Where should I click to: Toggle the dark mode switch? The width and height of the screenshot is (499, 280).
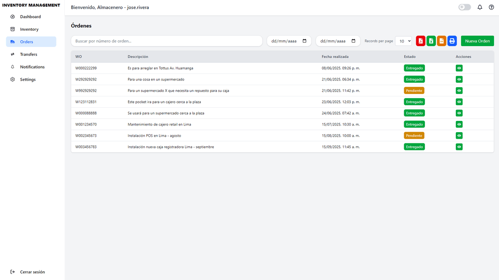[464, 7]
